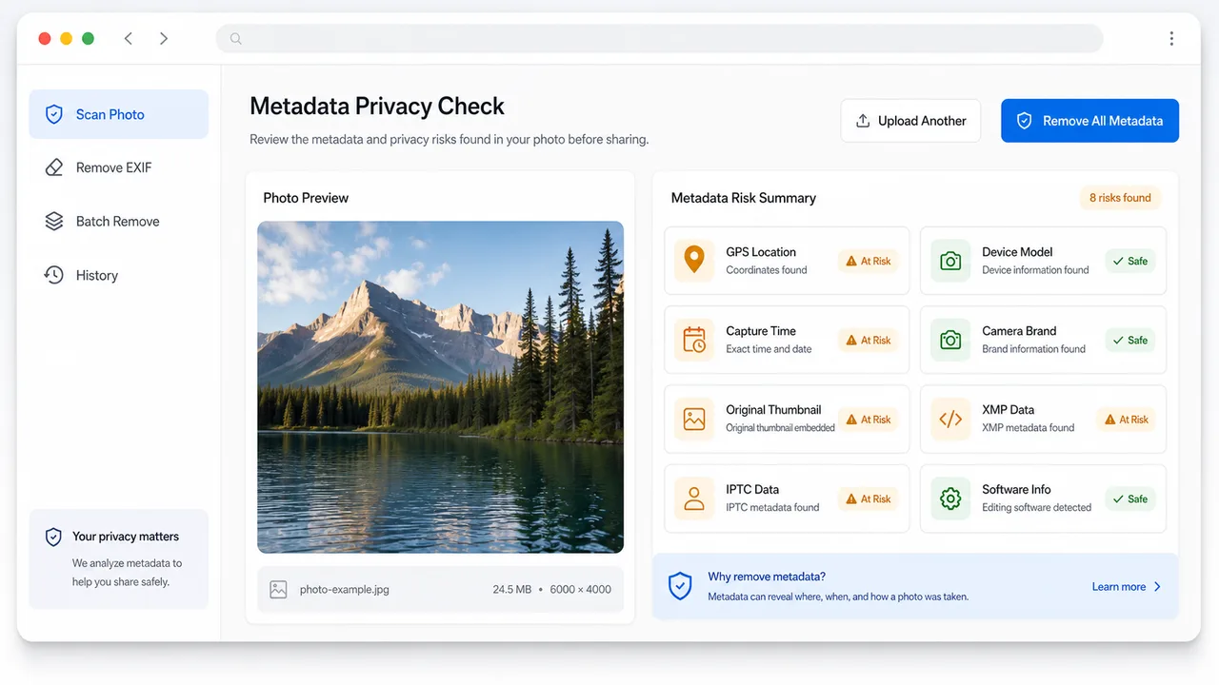
Task: Click the Software Info gear icon
Action: tap(950, 499)
